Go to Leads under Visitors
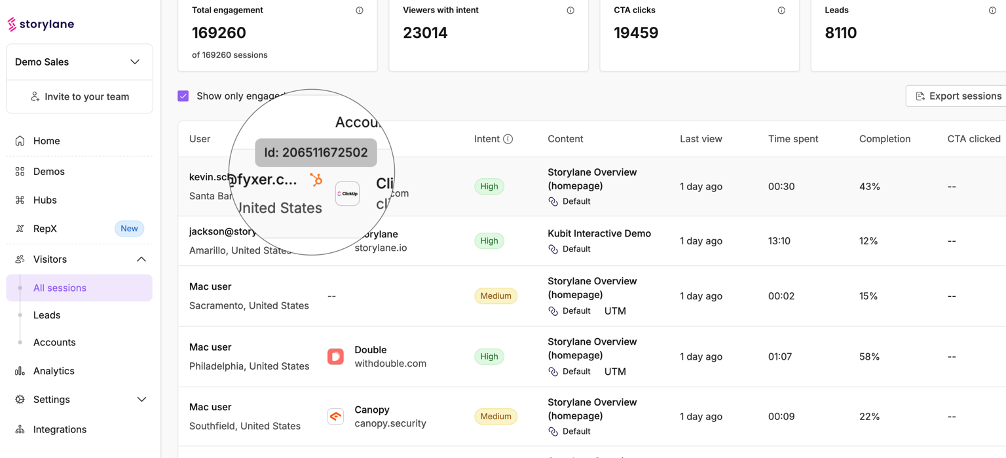 point(47,315)
